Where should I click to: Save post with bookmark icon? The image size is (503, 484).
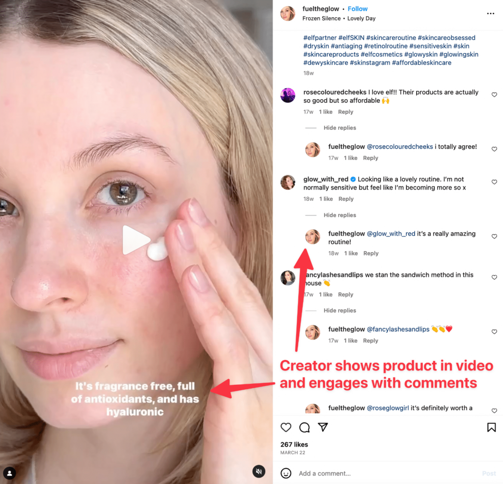[x=491, y=427]
